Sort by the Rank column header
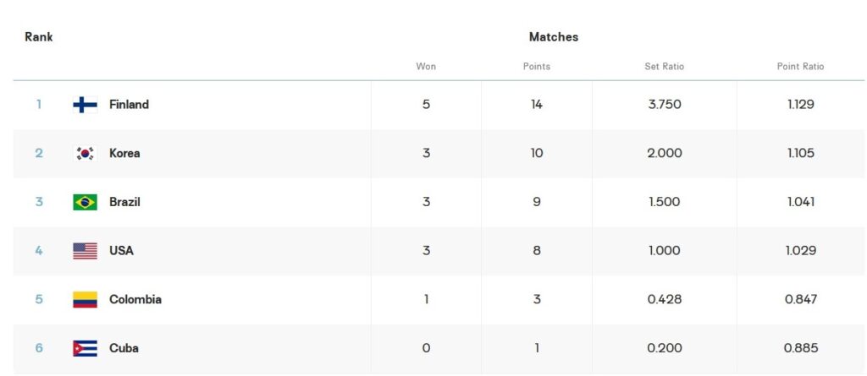 pyautogui.click(x=39, y=37)
